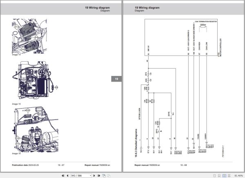
Task: Click the 'MOTOR CONTROLLER' label
Action: click(x=220, y=47)
